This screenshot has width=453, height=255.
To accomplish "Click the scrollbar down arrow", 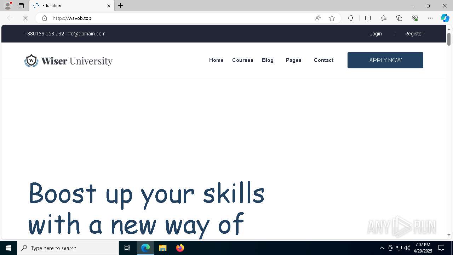I will click(x=449, y=235).
